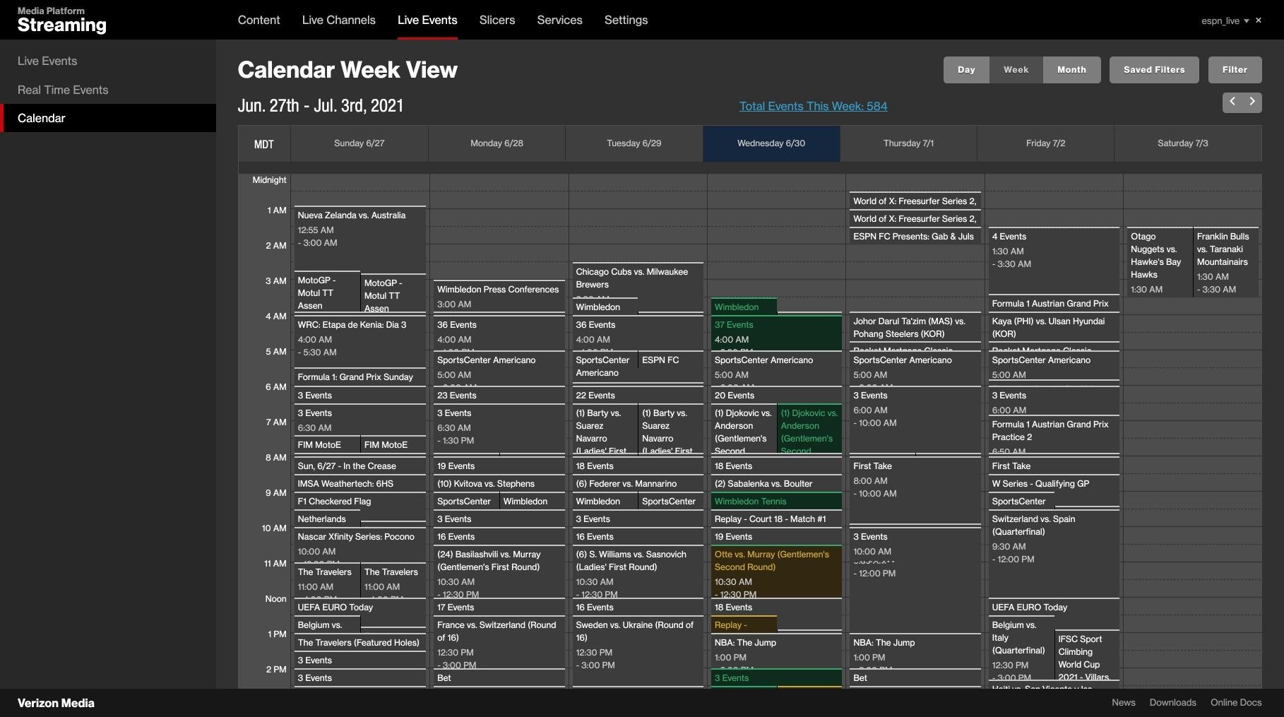Screen dimensions: 1284x717
Task: Expand 23 Events block on Monday
Action: pyautogui.click(x=498, y=396)
